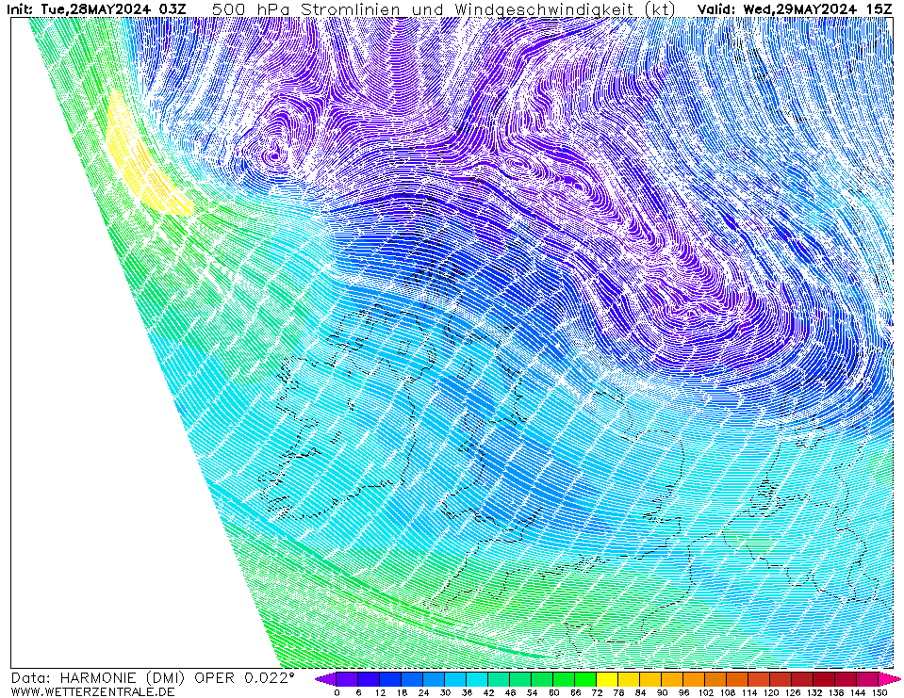Select the magenta 144–150 kt legend swatch
The image size is (904, 698).
[x=867, y=679]
